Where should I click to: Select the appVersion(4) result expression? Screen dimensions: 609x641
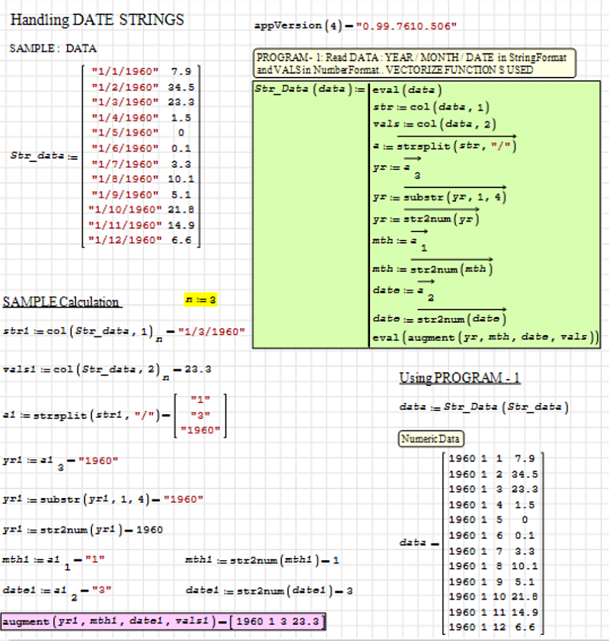point(356,25)
